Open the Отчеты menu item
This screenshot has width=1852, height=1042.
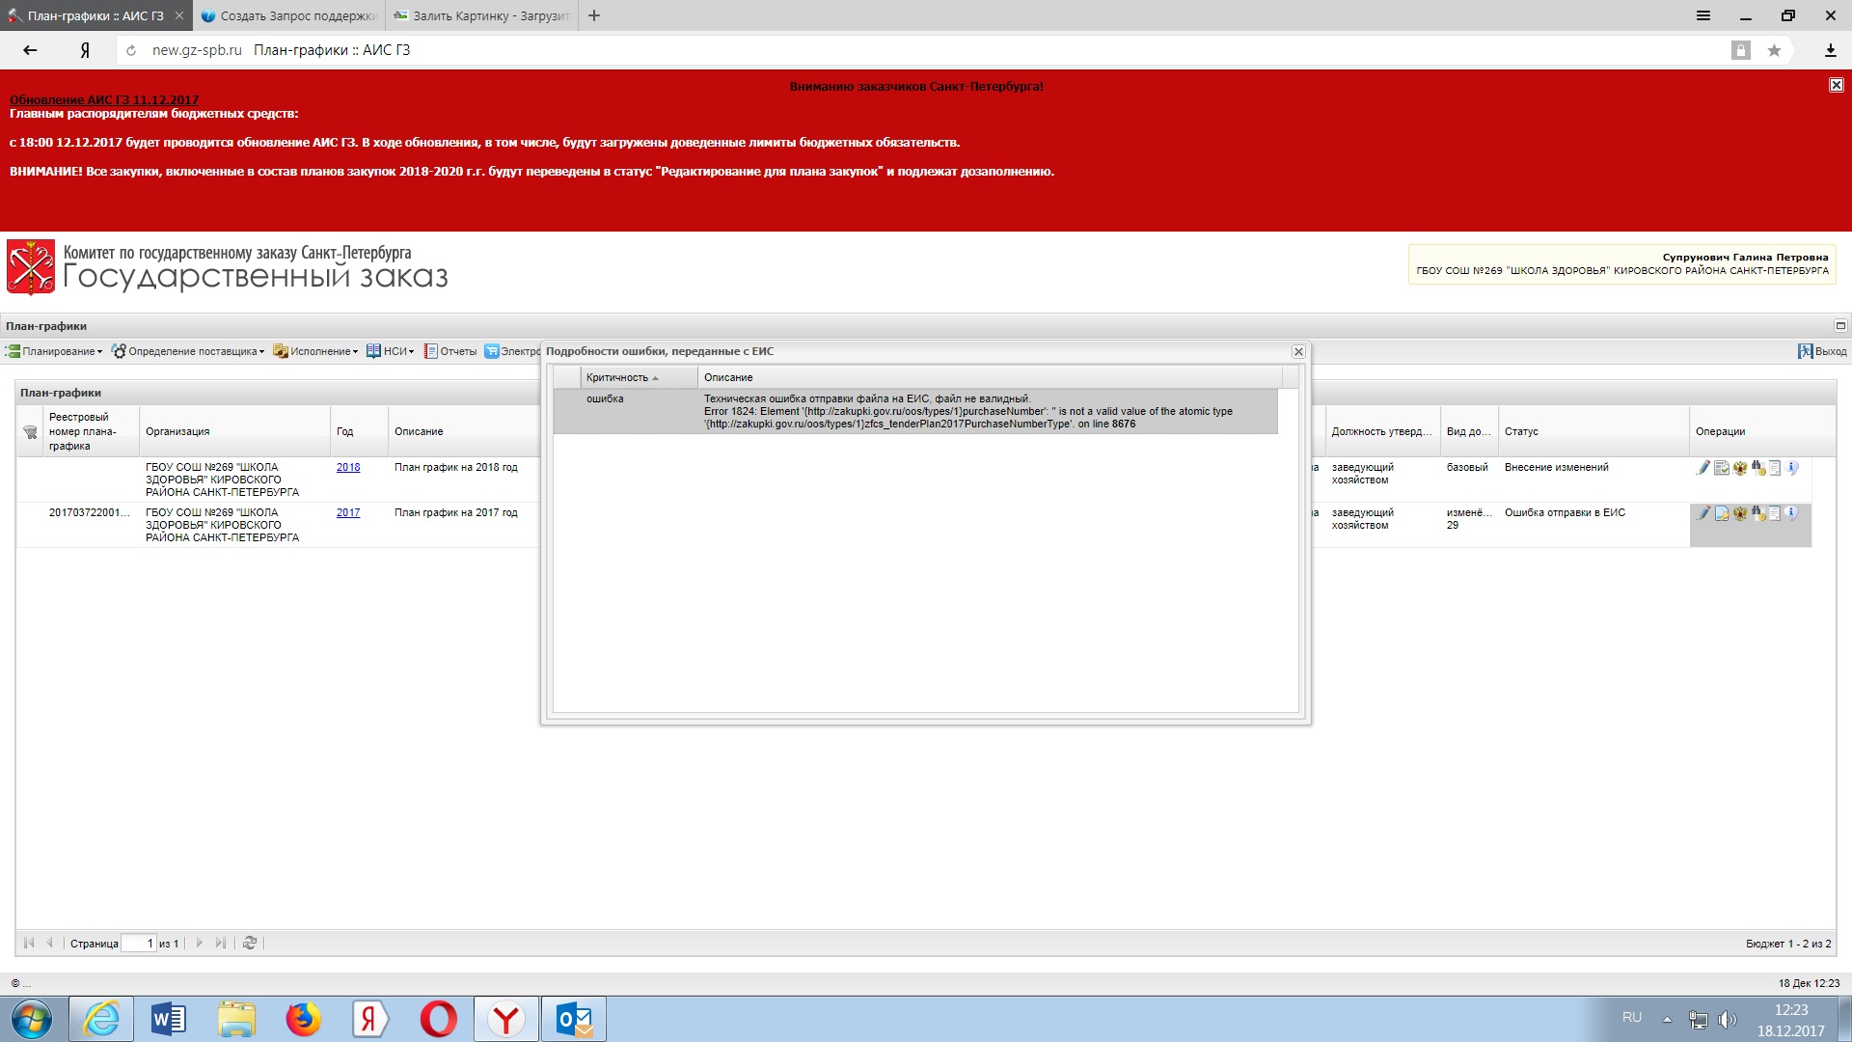(x=451, y=351)
